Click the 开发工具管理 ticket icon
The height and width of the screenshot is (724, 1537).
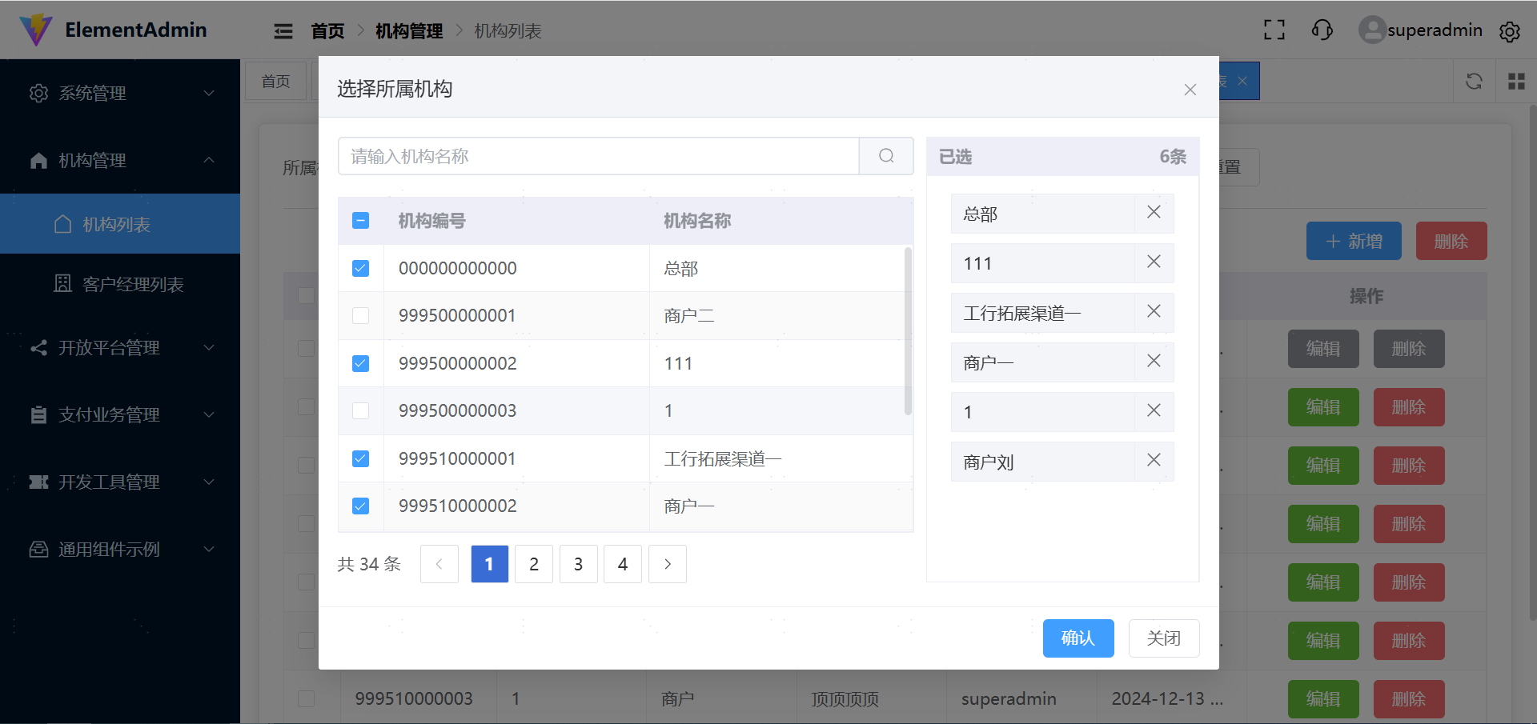tap(38, 482)
